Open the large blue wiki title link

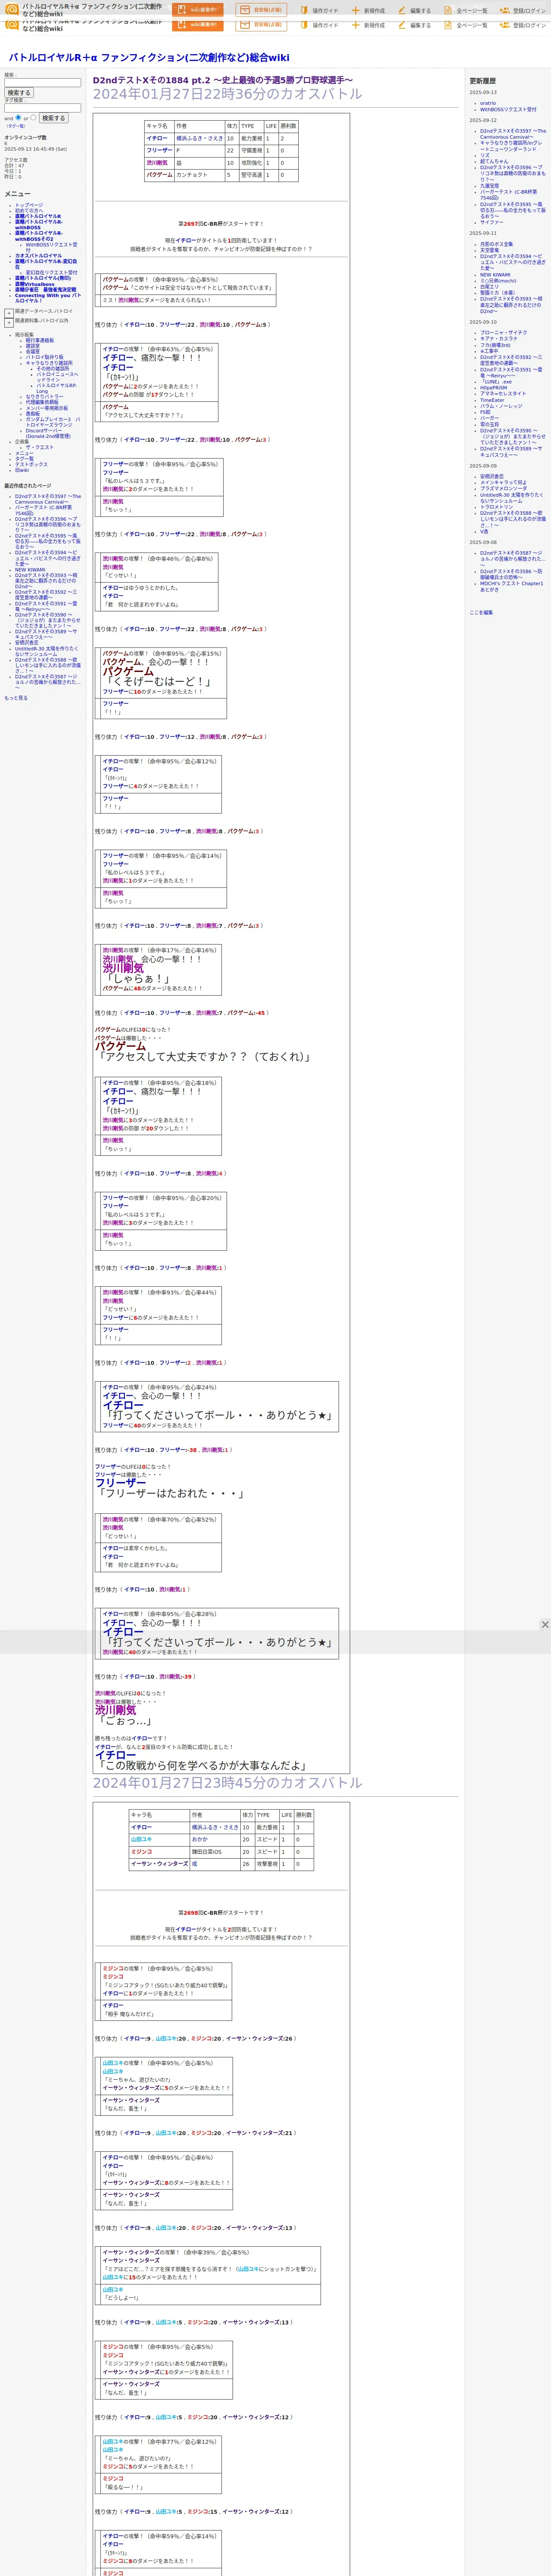149,58
